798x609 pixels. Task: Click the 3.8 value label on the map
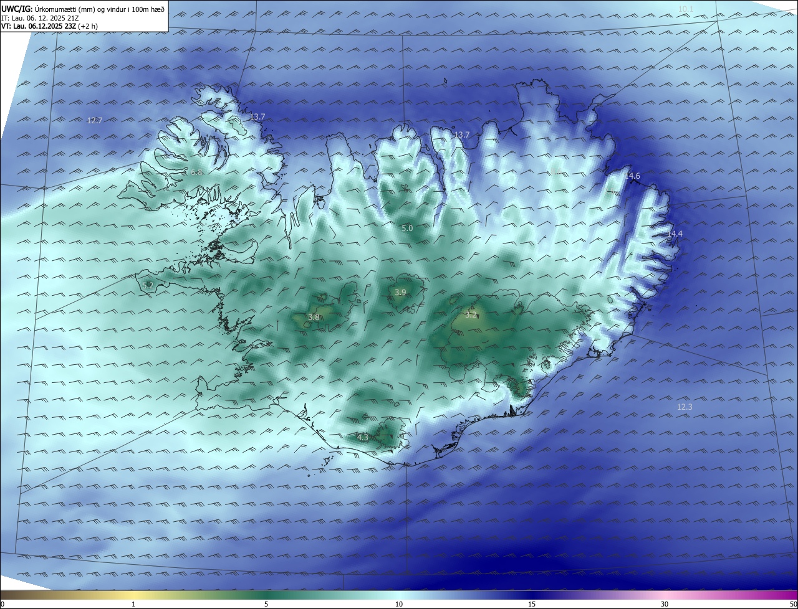[x=314, y=318]
